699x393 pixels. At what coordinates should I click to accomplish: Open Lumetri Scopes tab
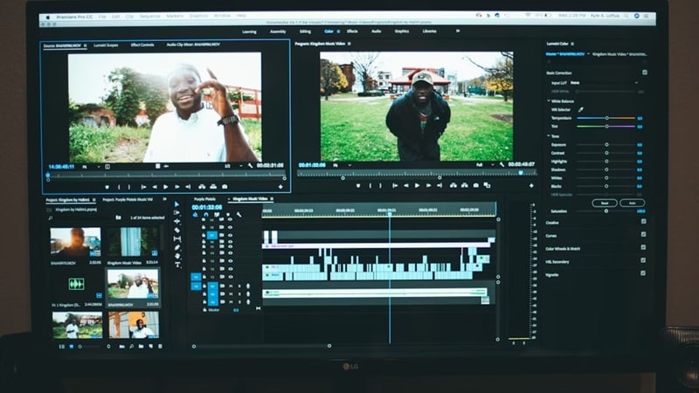pyautogui.click(x=106, y=45)
